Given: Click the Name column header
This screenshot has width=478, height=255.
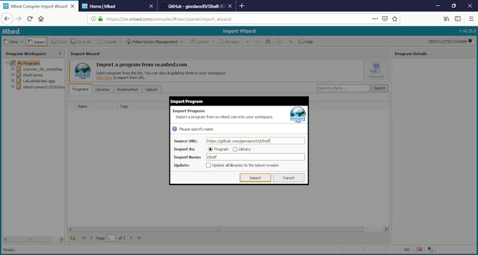Looking at the screenshot, I should 82,106.
